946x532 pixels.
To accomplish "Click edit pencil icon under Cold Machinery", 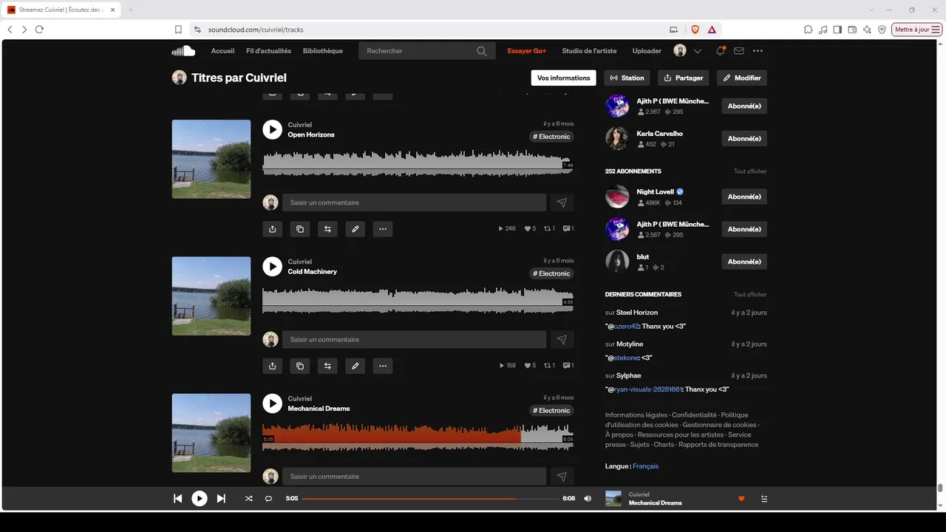I will pyautogui.click(x=355, y=366).
